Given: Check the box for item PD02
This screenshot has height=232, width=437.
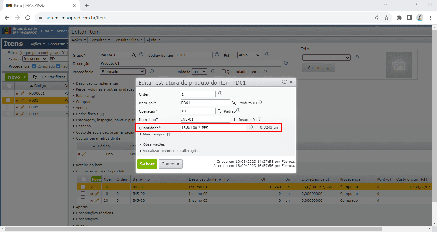Looking at the screenshot, I should click(8, 107).
